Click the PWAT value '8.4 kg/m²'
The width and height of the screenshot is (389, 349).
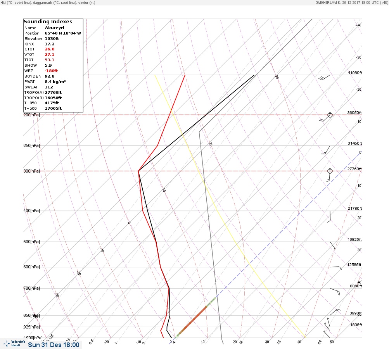[x=55, y=81]
